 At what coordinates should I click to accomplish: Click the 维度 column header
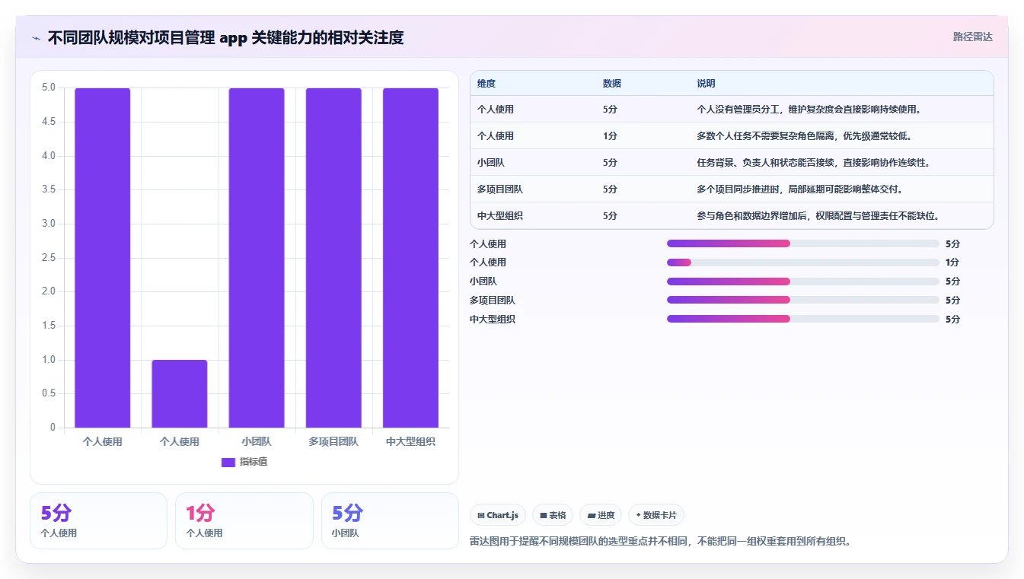(x=486, y=84)
